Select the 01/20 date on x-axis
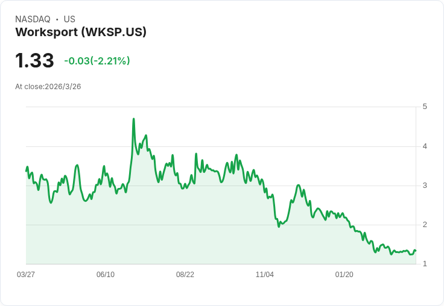This screenshot has width=444, height=306. click(344, 275)
